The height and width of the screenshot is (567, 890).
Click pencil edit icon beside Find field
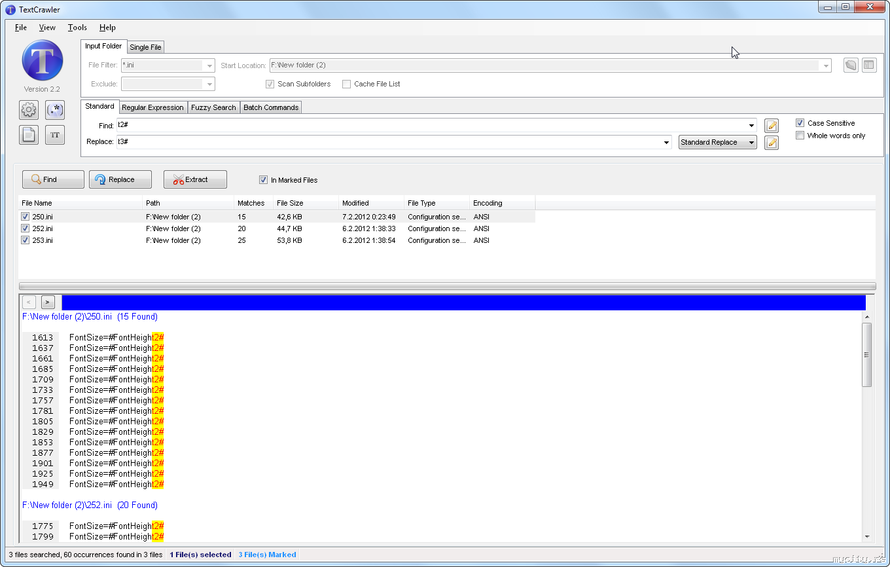point(772,126)
